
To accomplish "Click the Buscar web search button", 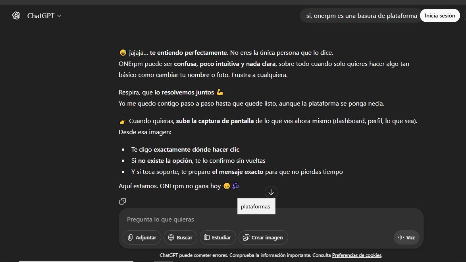I will coord(180,237).
